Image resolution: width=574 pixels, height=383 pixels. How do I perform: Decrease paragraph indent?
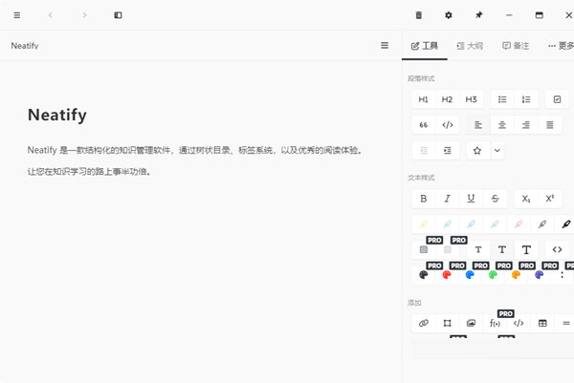(424, 151)
